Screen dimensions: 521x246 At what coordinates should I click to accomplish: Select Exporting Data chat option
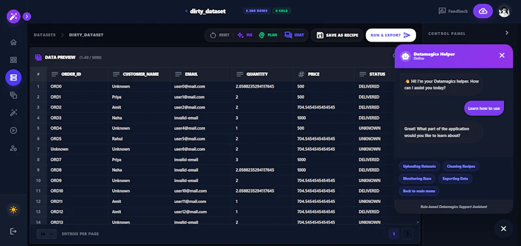(x=455, y=178)
